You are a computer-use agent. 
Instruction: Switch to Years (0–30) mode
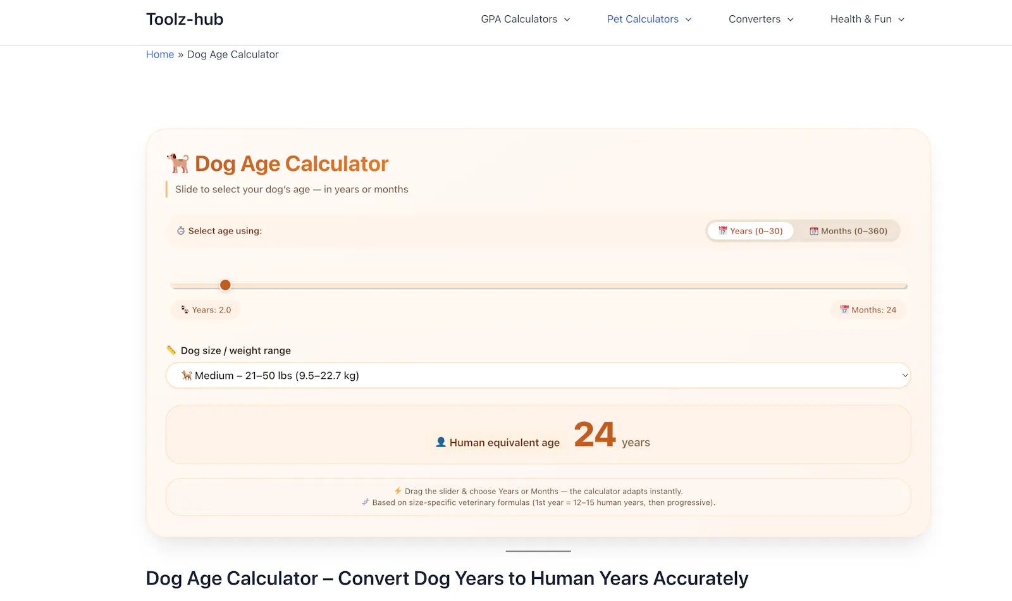click(750, 231)
